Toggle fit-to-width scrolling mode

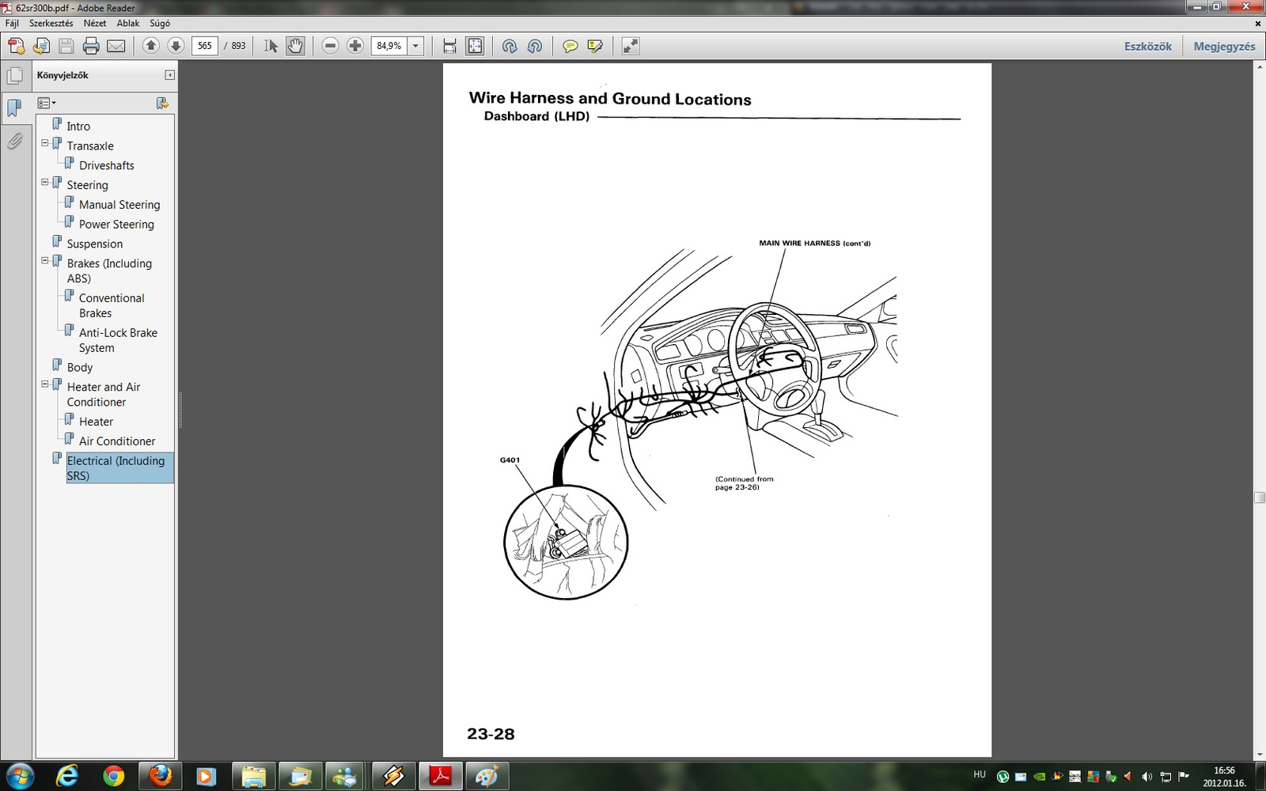(x=449, y=46)
